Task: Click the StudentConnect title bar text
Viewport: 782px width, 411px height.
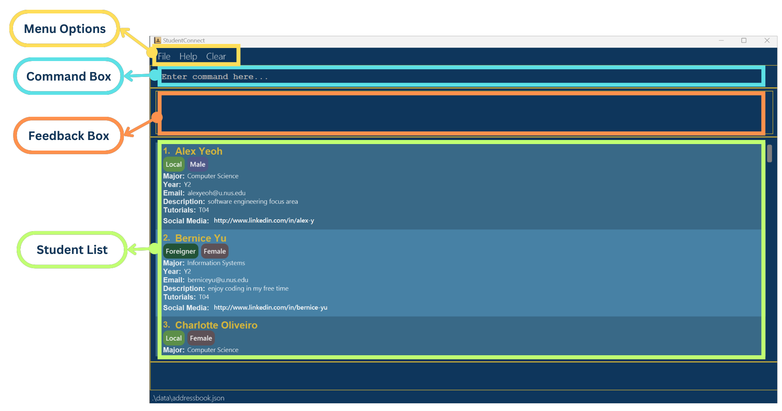Action: (183, 40)
